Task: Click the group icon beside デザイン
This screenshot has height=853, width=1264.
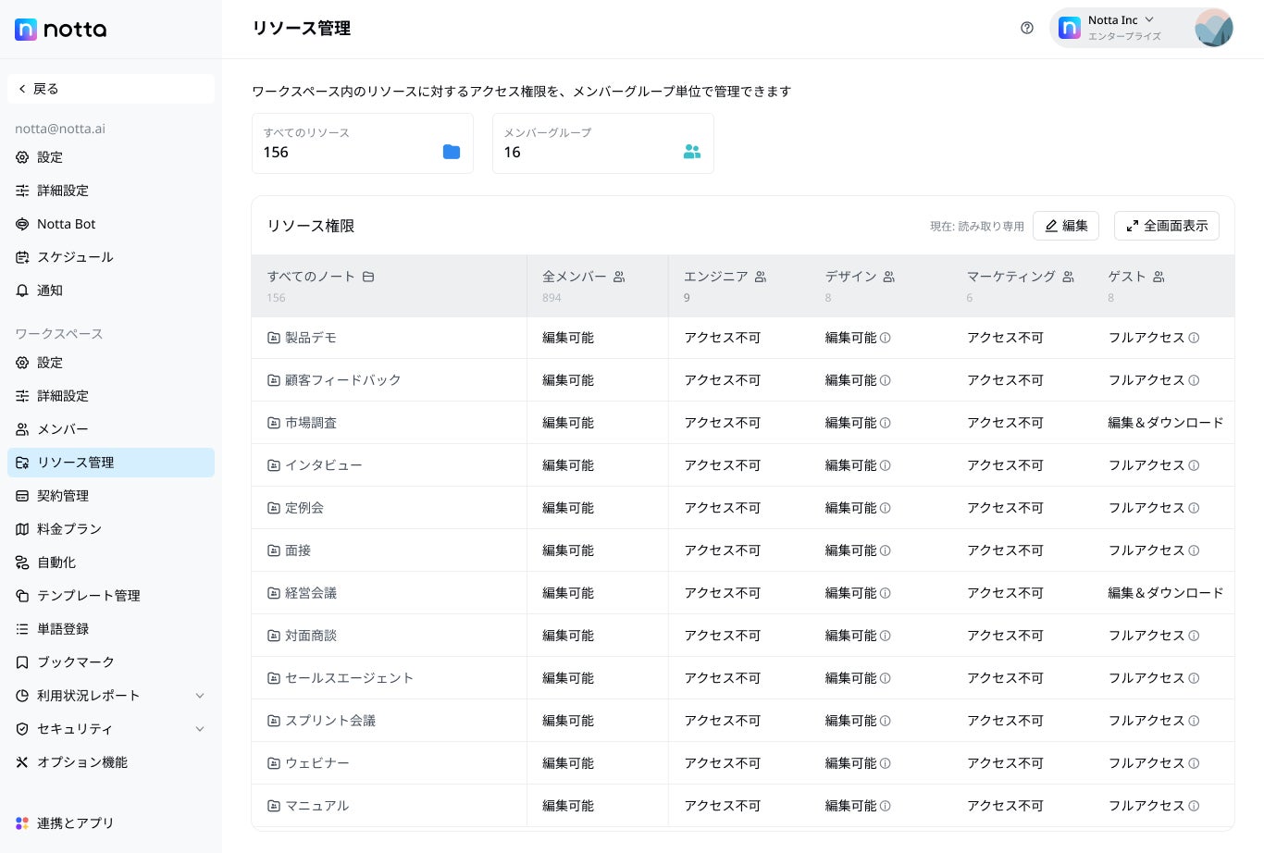Action: [x=889, y=277]
